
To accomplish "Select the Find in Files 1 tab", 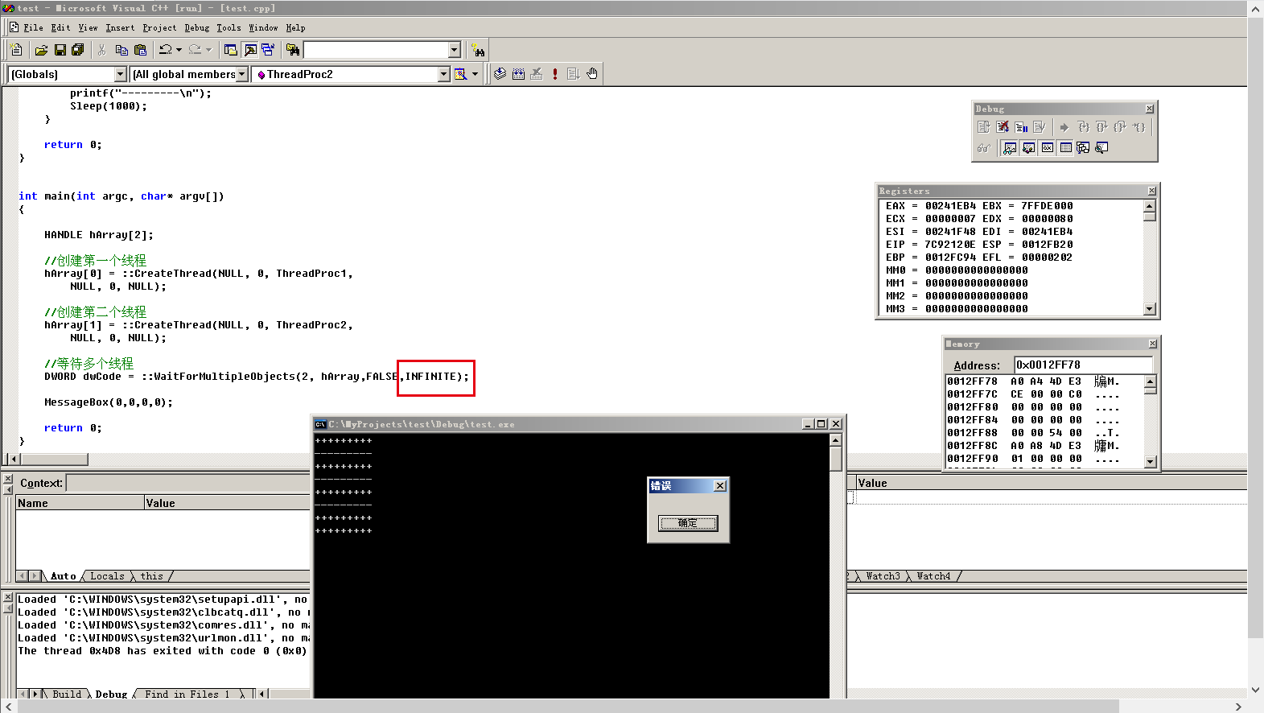I will point(187,694).
